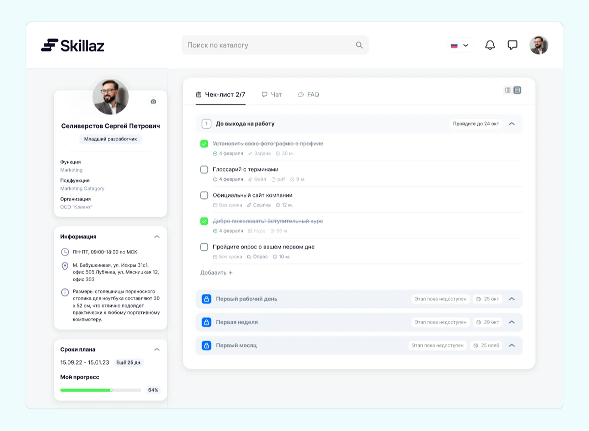Viewport: 589px width, 431px height.
Task: Open Пройдите опрос о вашем первом дне
Action: pos(264,247)
